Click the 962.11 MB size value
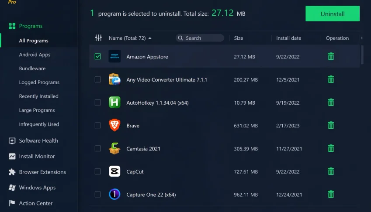The height and width of the screenshot is (212, 371). tap(246, 195)
